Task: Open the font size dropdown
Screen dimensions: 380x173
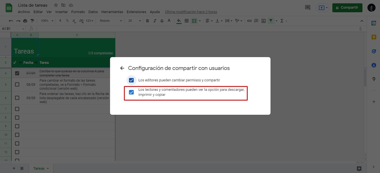Action: tap(136, 21)
